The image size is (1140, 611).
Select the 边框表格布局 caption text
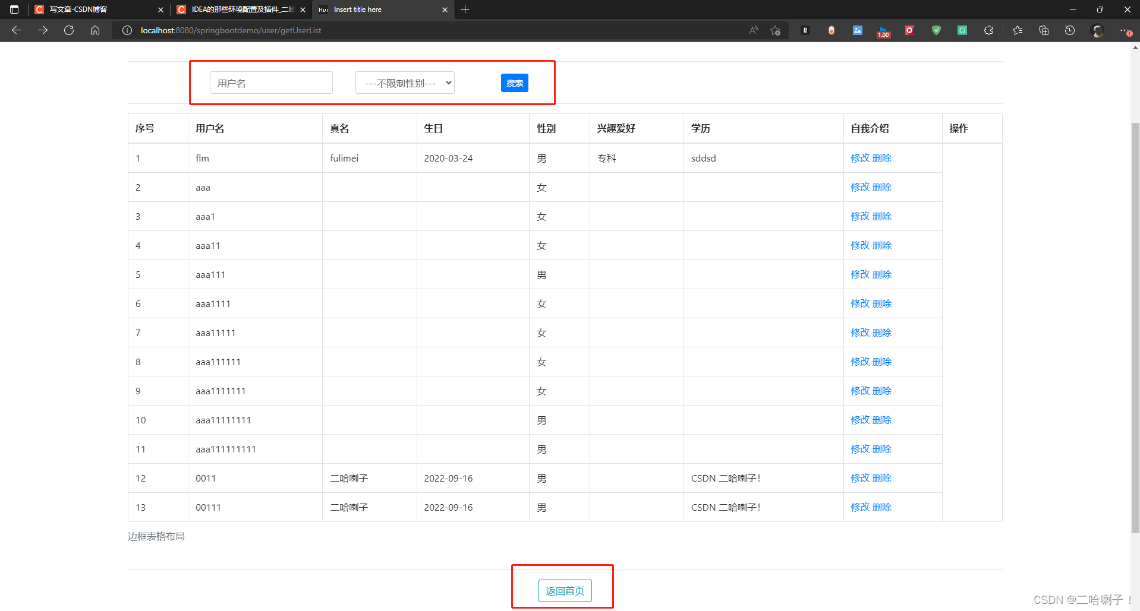pos(156,536)
